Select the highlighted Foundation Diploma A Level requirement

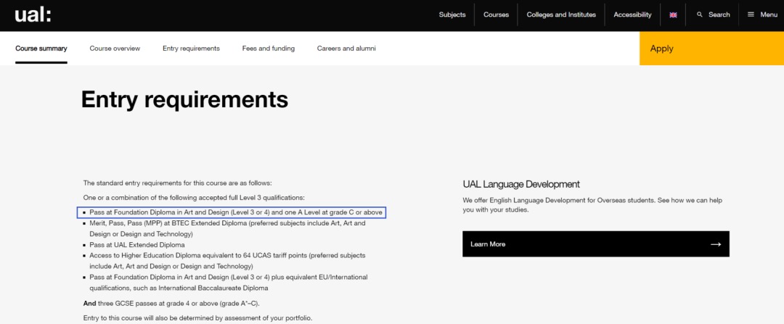232,212
